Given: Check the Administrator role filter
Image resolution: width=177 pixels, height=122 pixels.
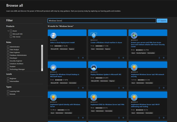Looking at the screenshot, I should [8, 47].
